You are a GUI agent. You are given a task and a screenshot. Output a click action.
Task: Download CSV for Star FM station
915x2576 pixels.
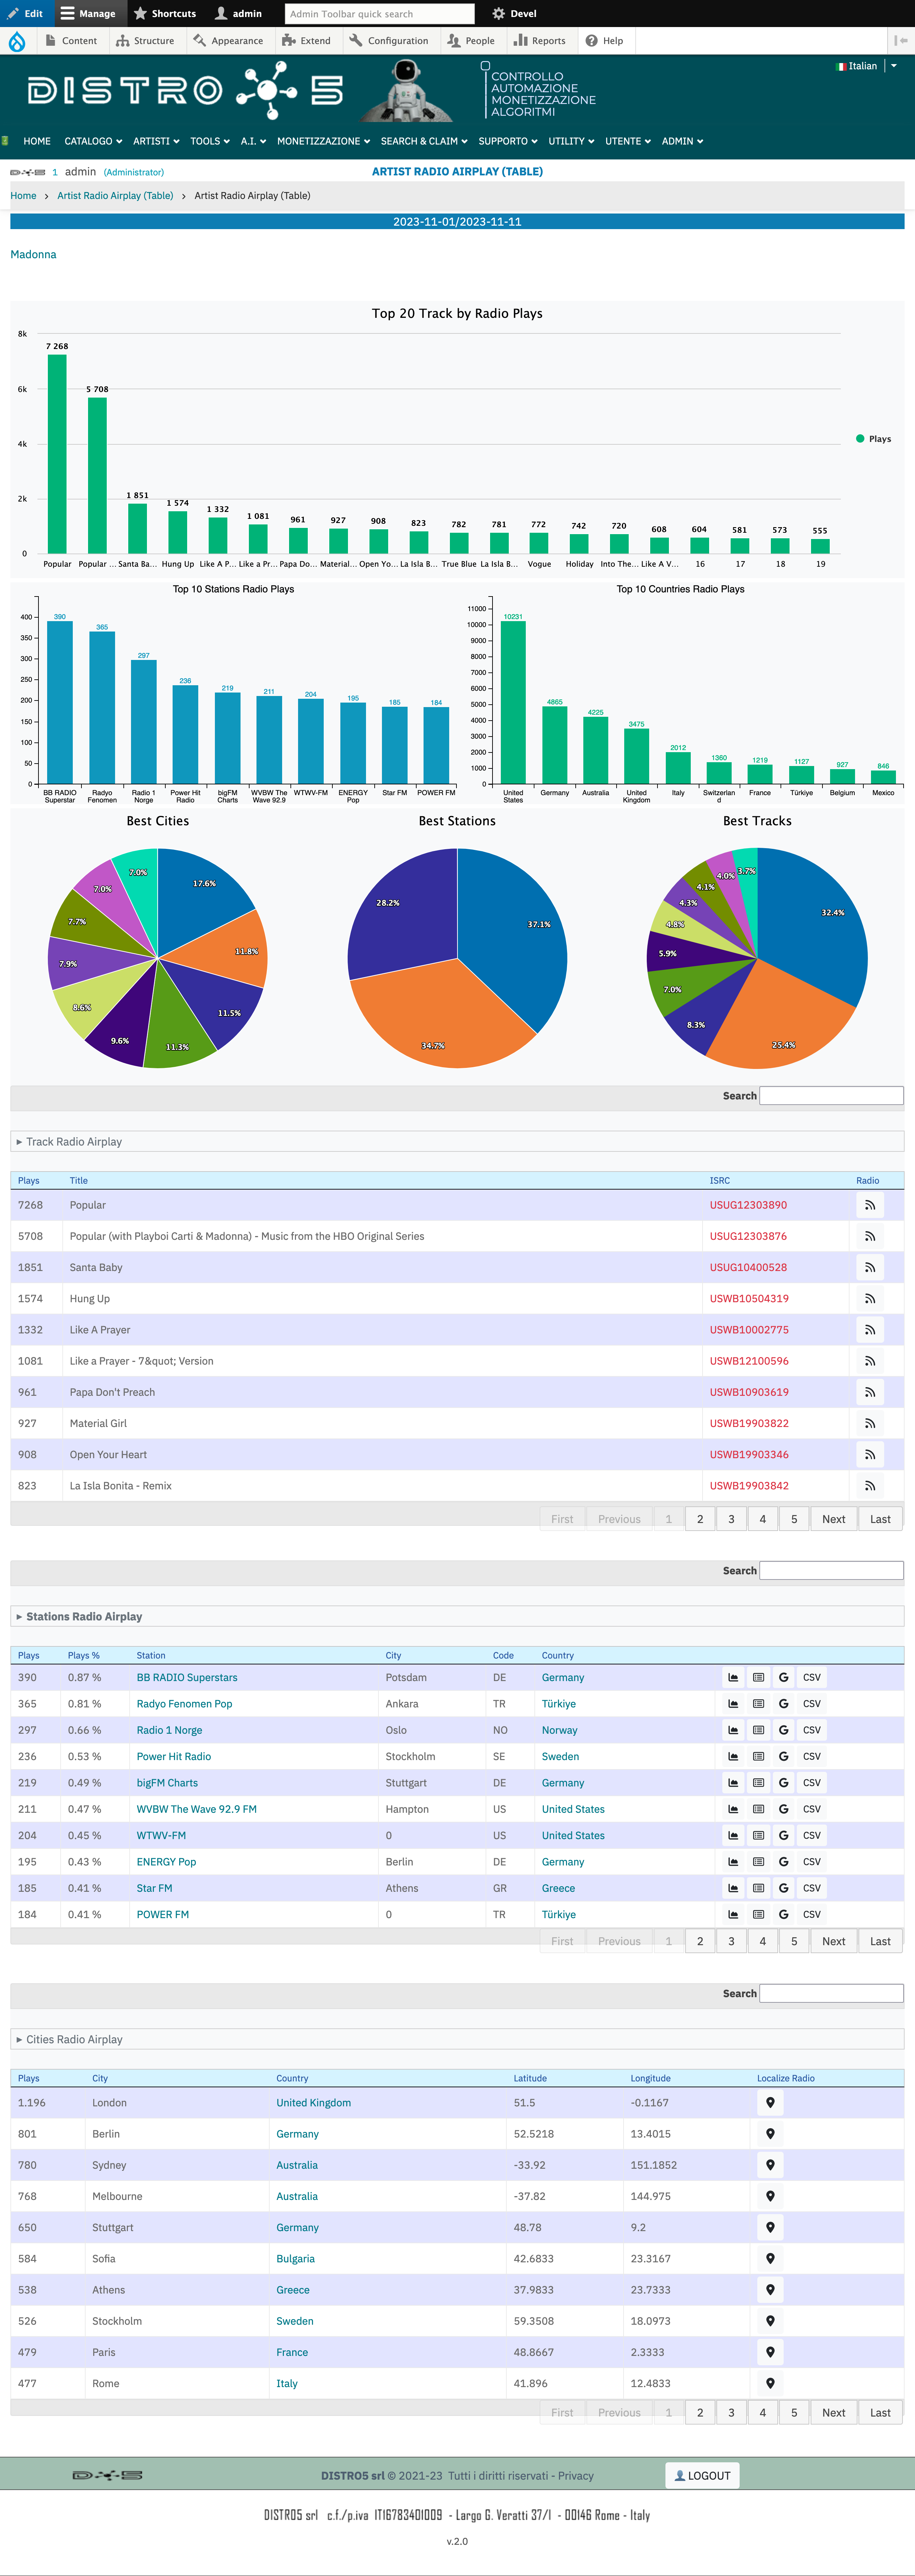[812, 1888]
